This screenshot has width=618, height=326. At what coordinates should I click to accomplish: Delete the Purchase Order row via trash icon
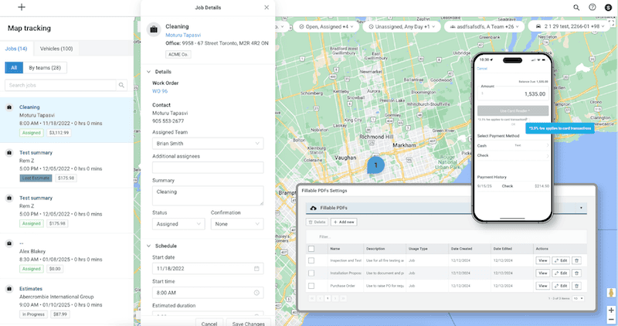click(x=576, y=286)
